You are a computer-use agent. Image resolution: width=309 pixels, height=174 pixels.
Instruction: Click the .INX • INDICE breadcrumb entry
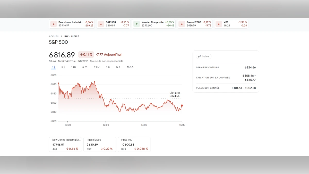tap(71, 36)
